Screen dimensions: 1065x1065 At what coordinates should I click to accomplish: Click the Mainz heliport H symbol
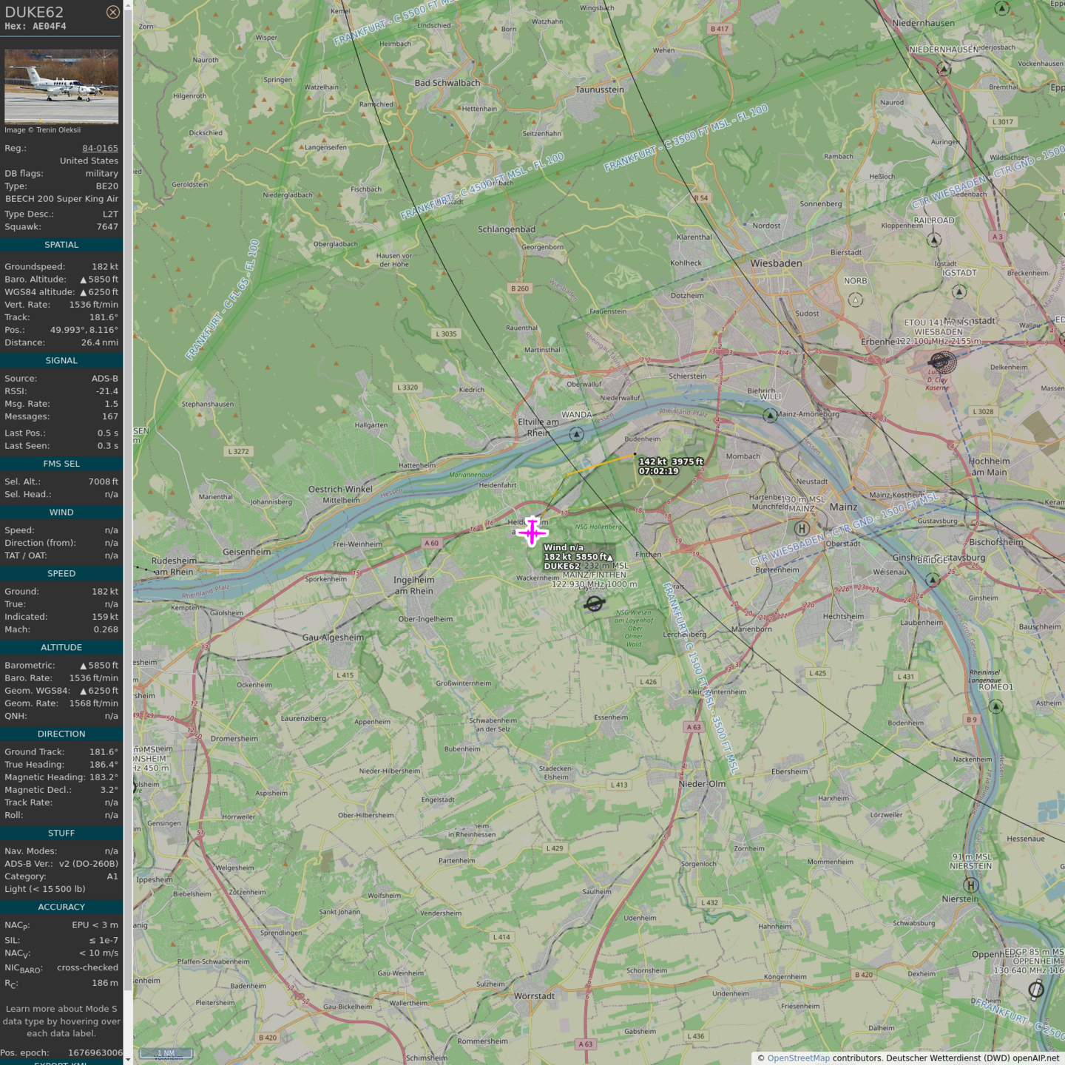(801, 528)
